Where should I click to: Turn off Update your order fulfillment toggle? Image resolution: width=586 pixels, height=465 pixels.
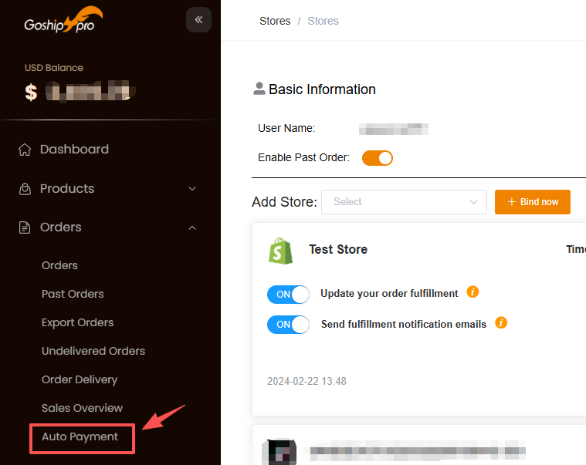click(x=288, y=294)
